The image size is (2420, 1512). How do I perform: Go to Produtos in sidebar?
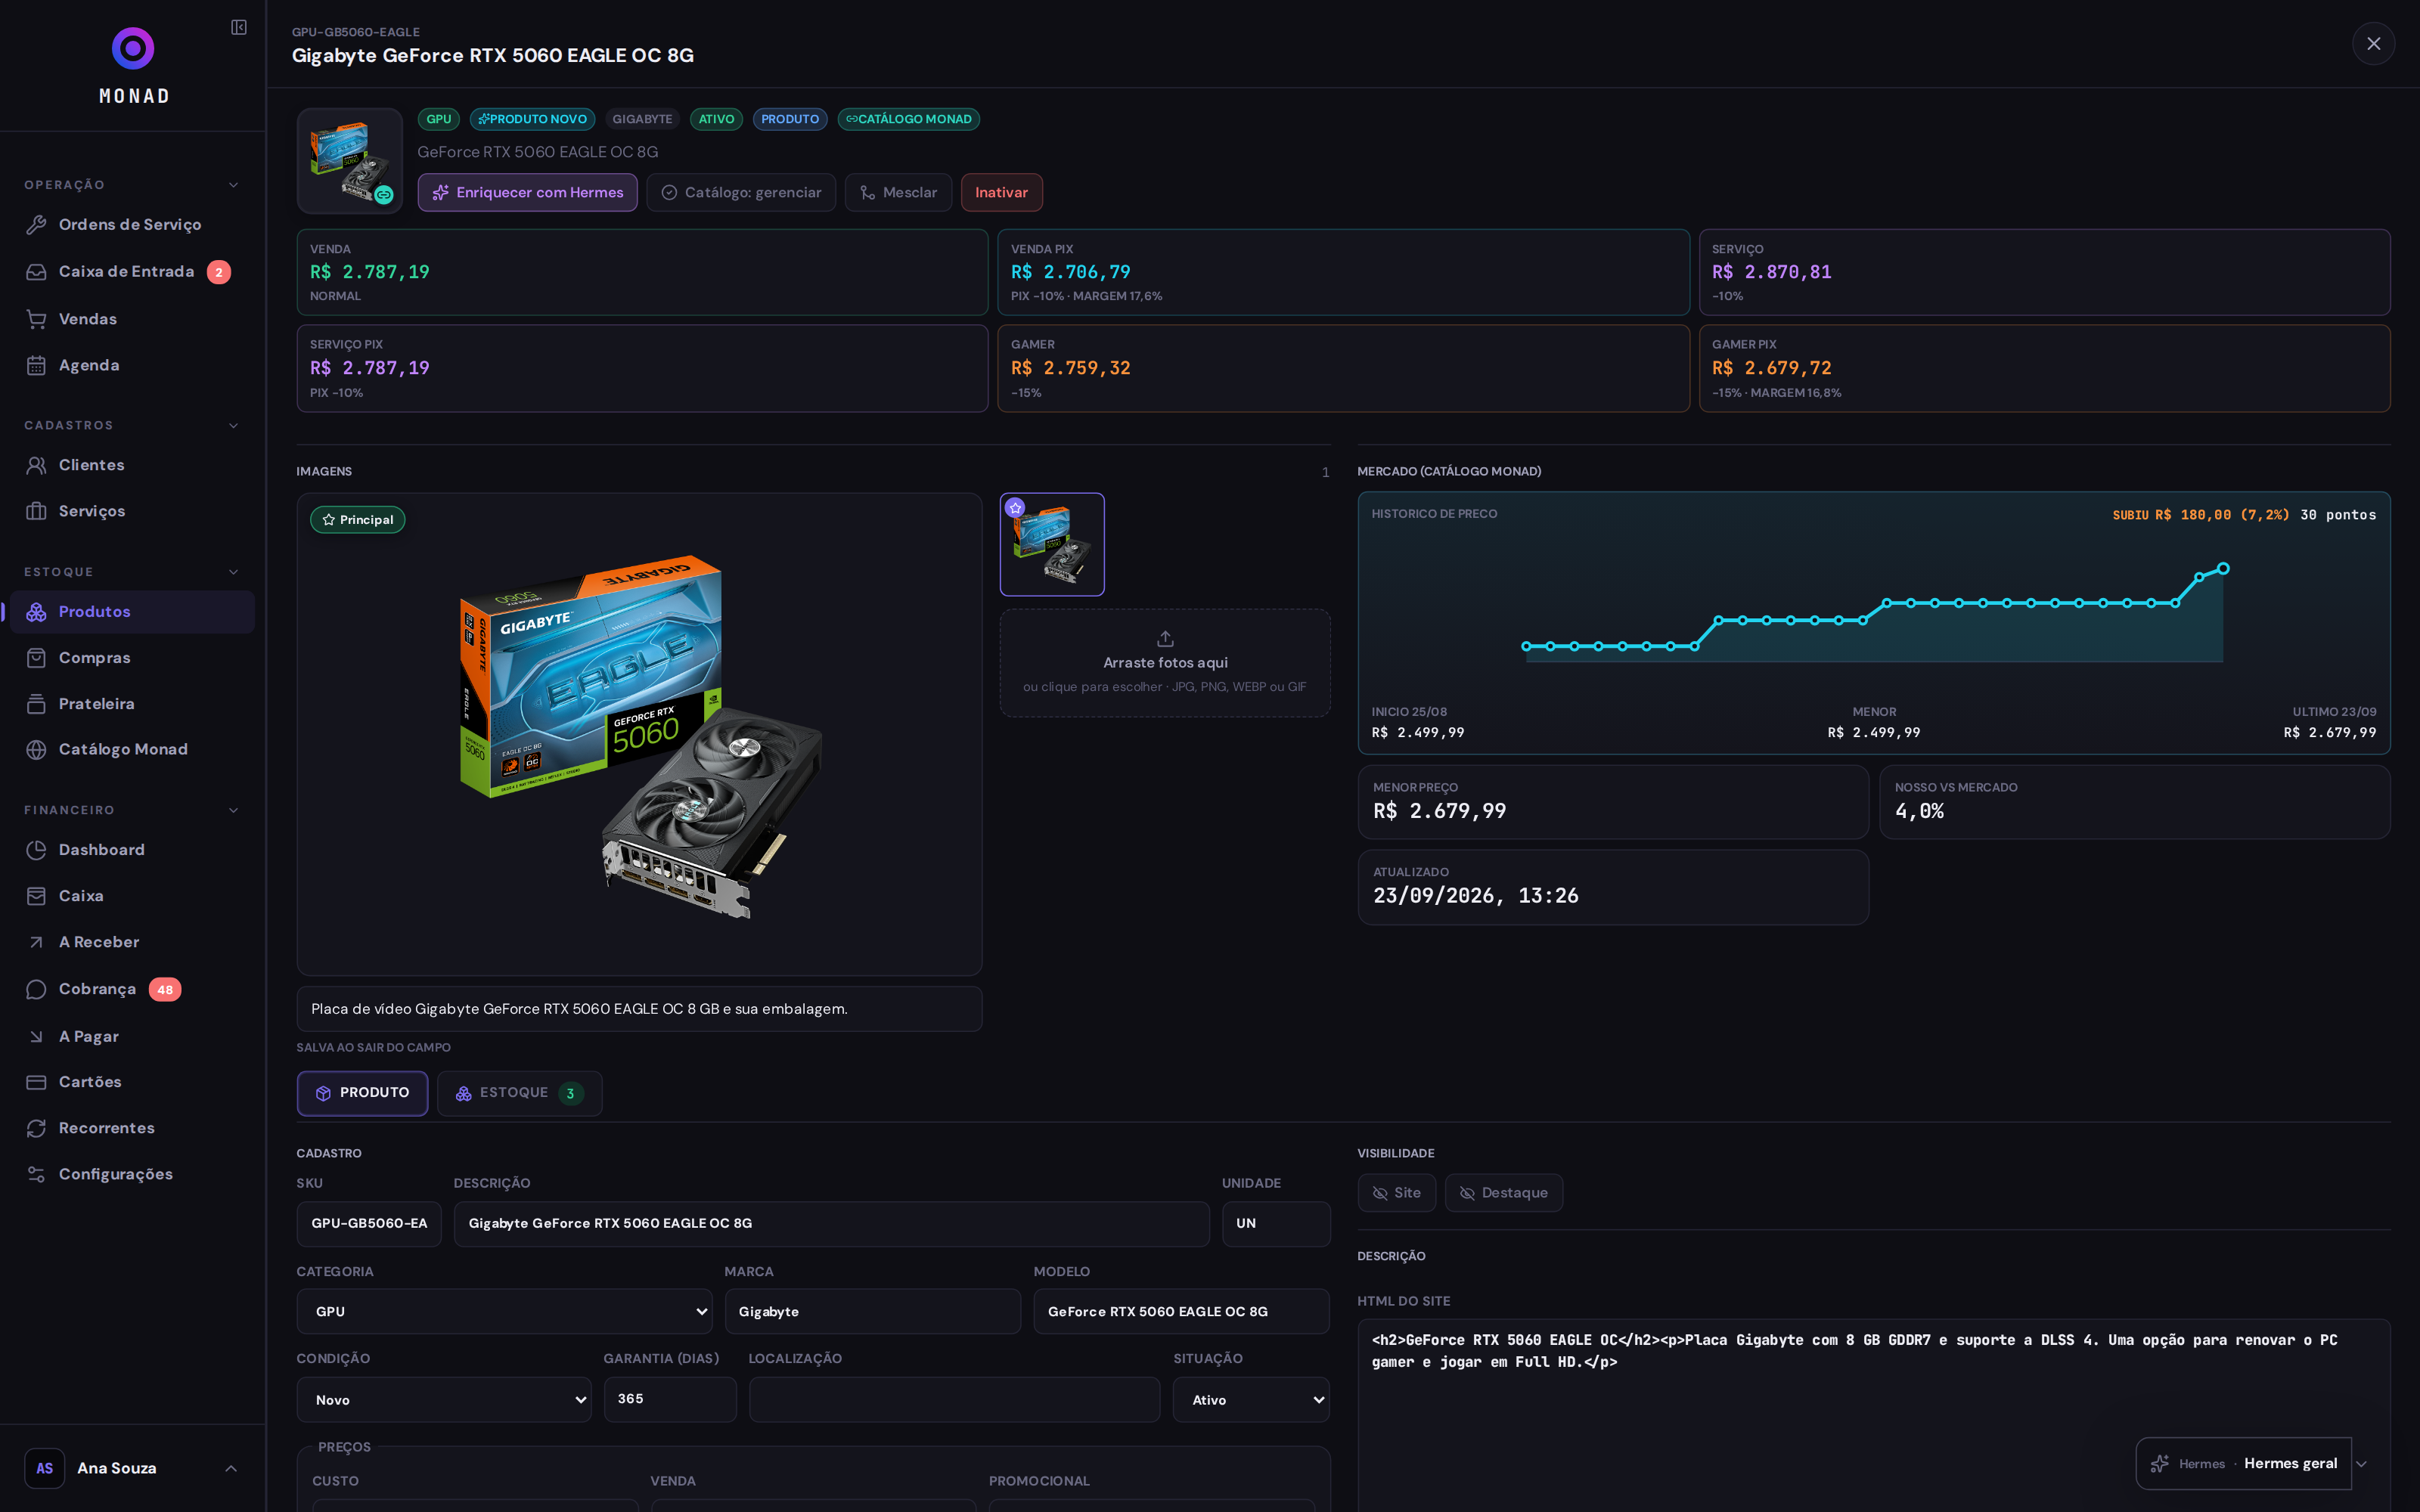(132, 612)
